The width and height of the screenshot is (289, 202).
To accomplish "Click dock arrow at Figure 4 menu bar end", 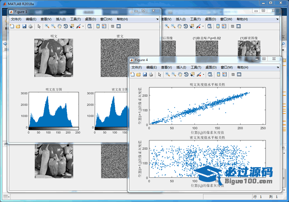I will [278, 67].
